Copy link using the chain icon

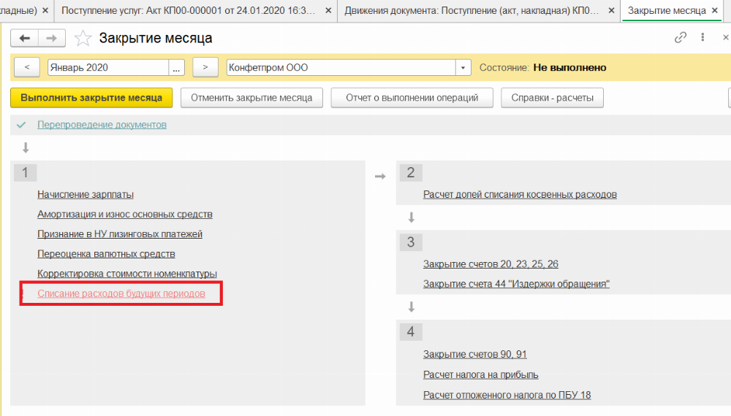[681, 38]
